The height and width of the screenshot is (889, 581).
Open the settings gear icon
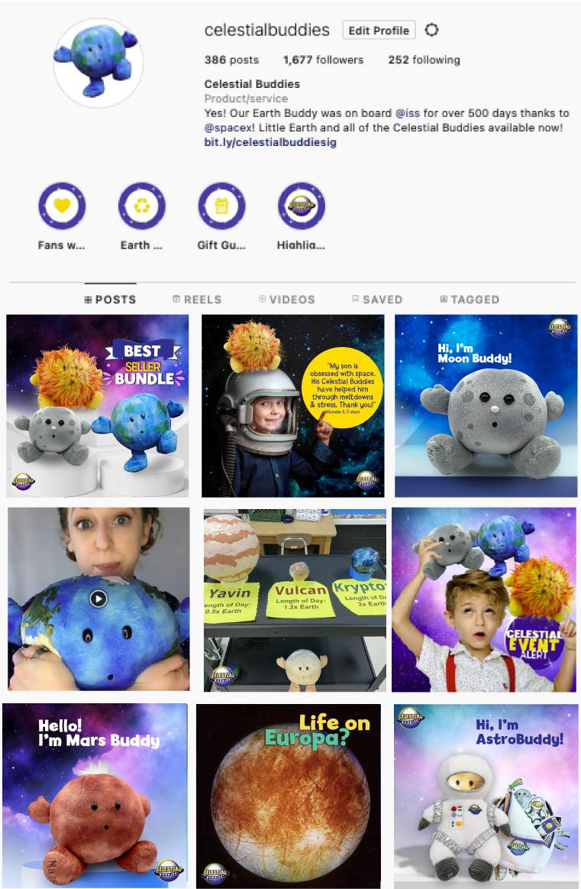click(431, 30)
